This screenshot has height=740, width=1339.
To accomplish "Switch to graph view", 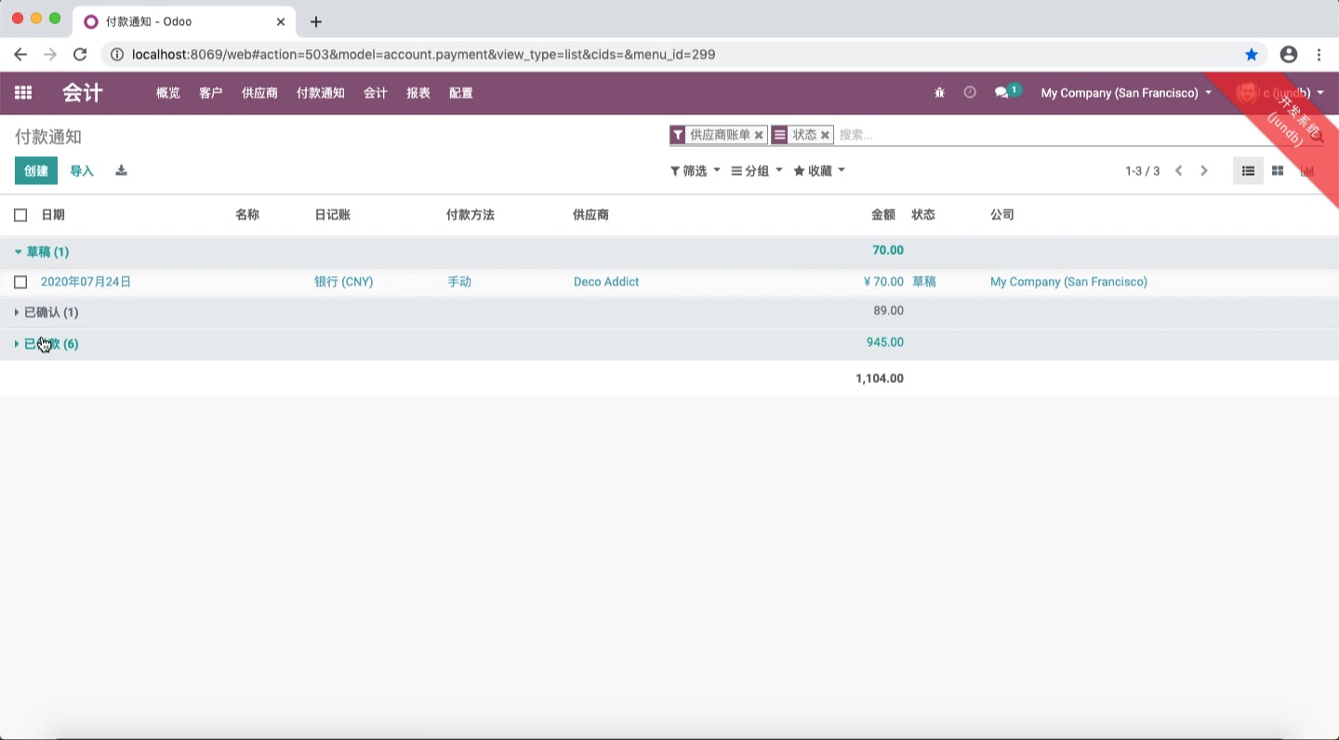I will tap(1307, 170).
